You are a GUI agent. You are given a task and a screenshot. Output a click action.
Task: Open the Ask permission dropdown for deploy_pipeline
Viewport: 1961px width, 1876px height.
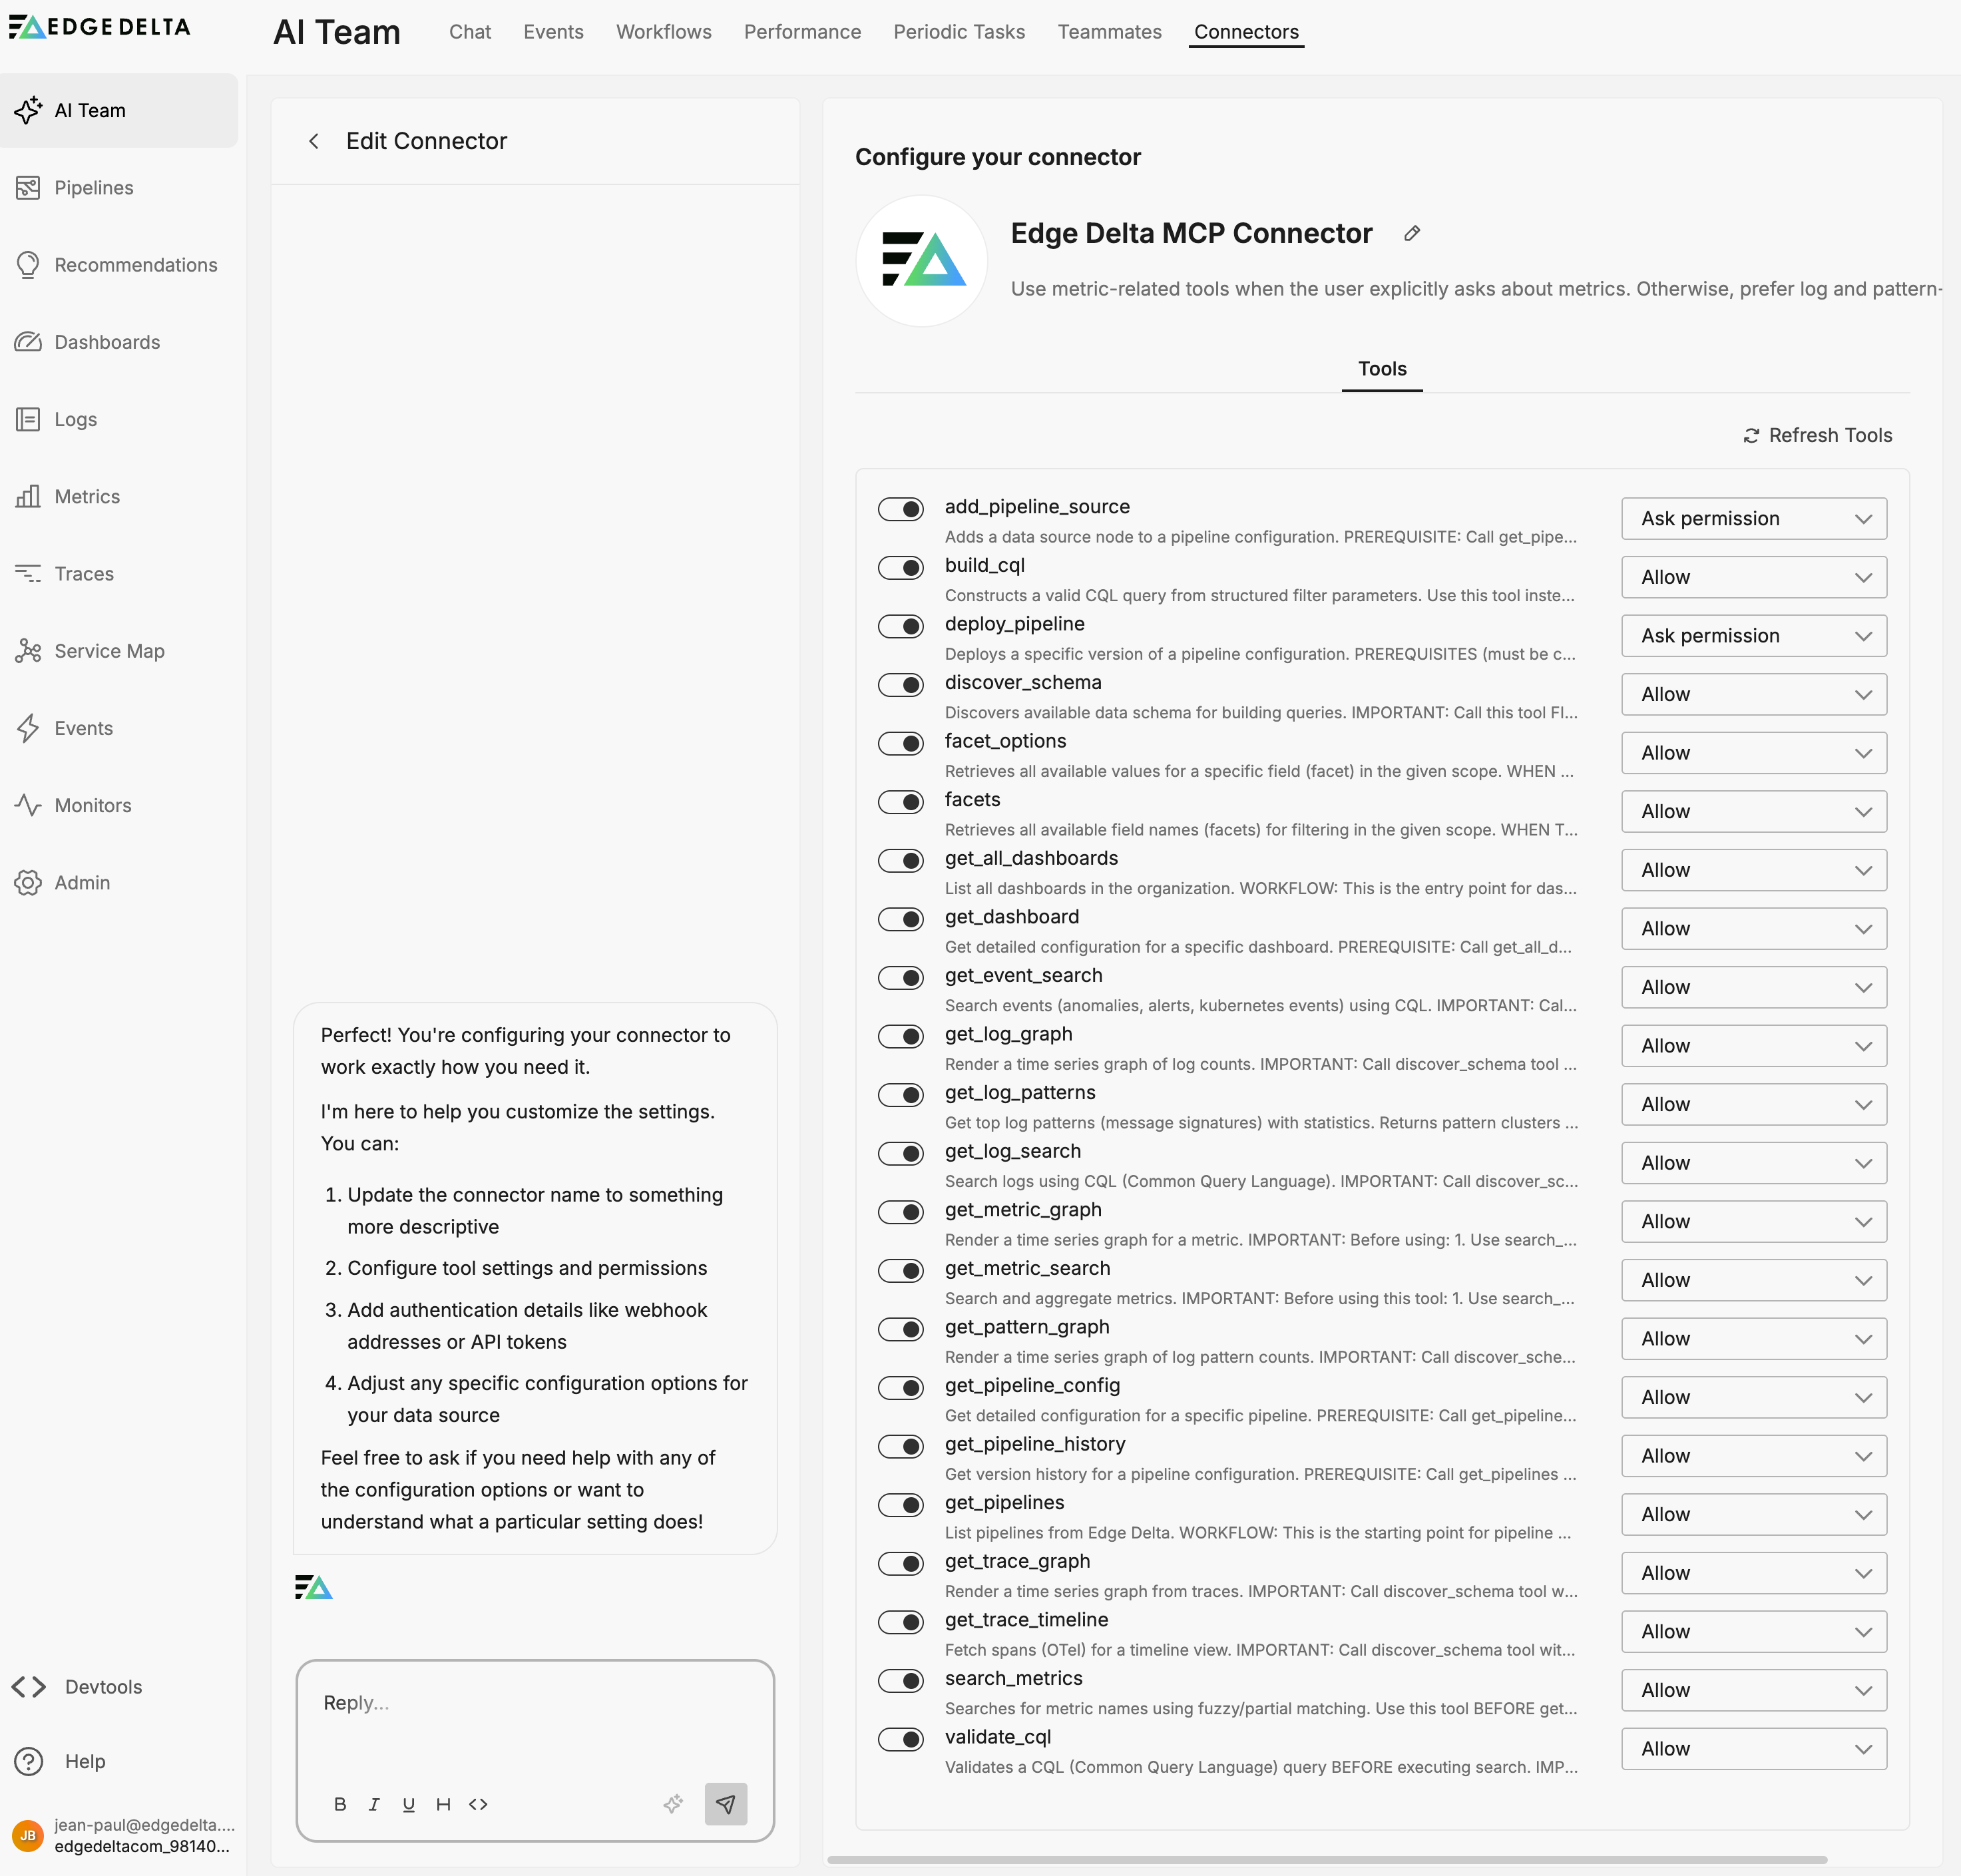point(1753,635)
